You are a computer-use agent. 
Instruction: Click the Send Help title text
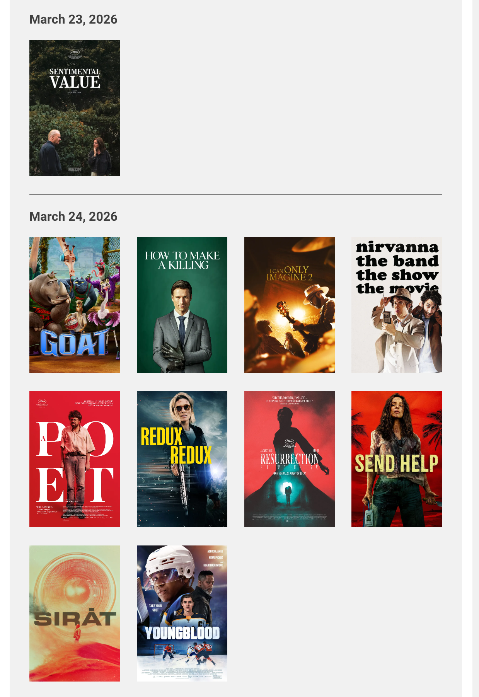397,463
